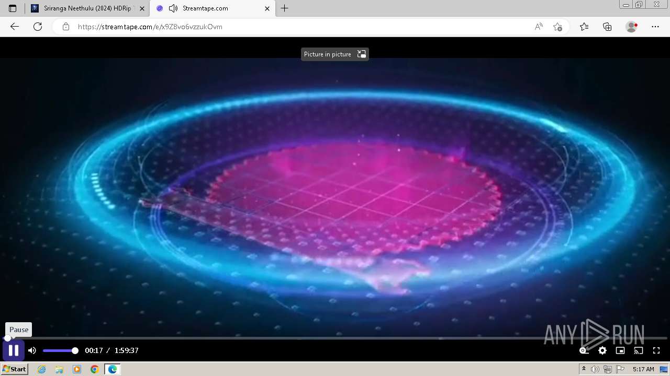Enable player picture-in-picture mode icon
Viewport: 670px width, 376px height.
(x=620, y=350)
